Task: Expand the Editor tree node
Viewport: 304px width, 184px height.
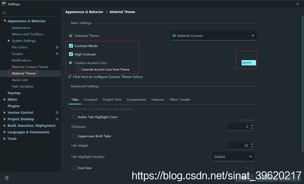Action: point(5,99)
